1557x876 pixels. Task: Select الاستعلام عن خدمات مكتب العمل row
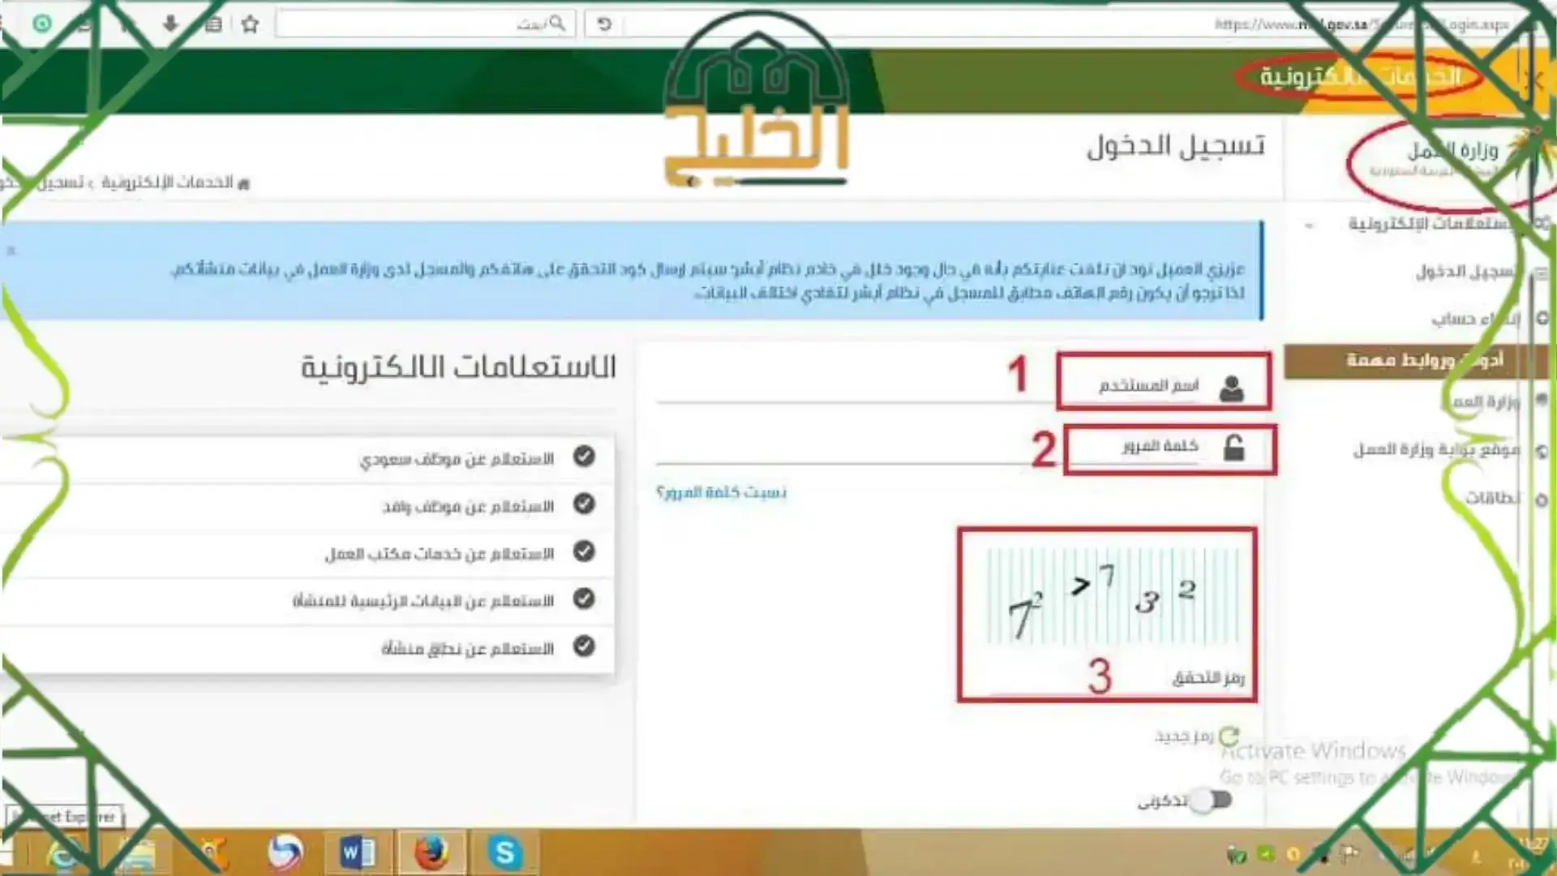pyautogui.click(x=308, y=554)
